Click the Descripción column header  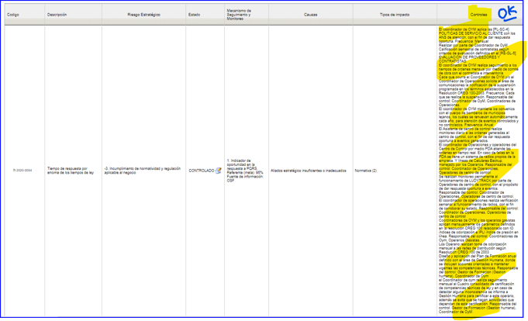click(x=57, y=15)
